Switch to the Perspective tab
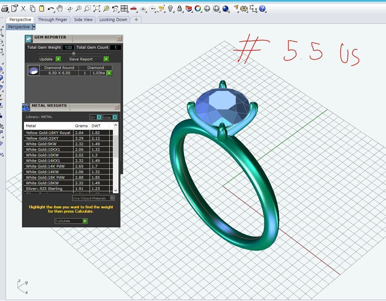 [x=20, y=19]
